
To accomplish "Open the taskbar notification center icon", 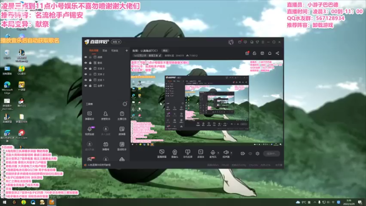I will pyautogui.click(x=360, y=202).
